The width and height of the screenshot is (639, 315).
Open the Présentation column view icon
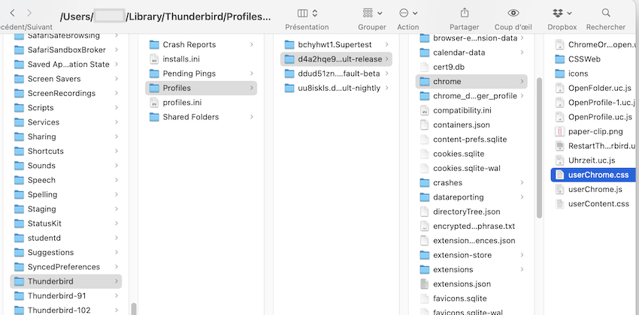pos(302,13)
